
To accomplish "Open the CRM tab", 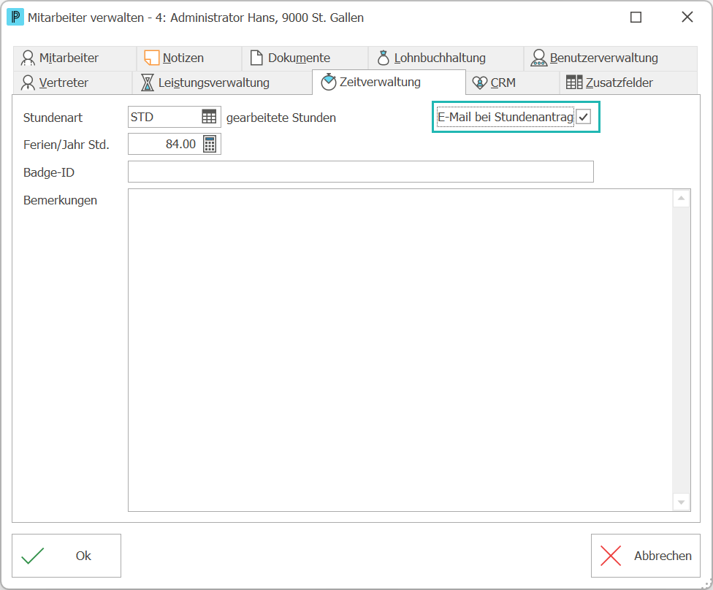I will coord(513,83).
